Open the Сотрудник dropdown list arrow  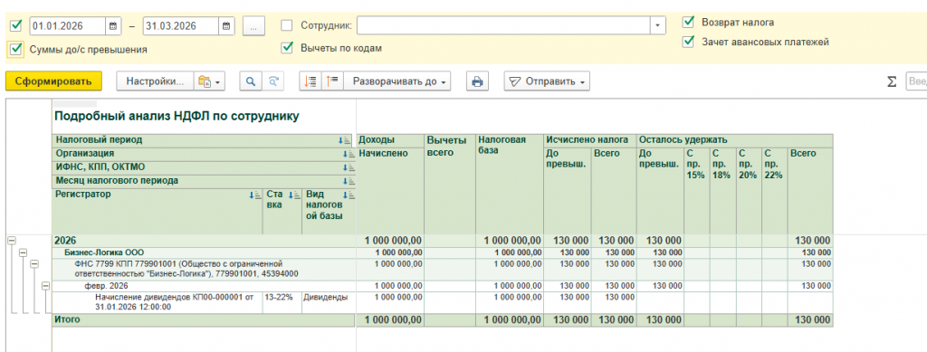point(658,26)
